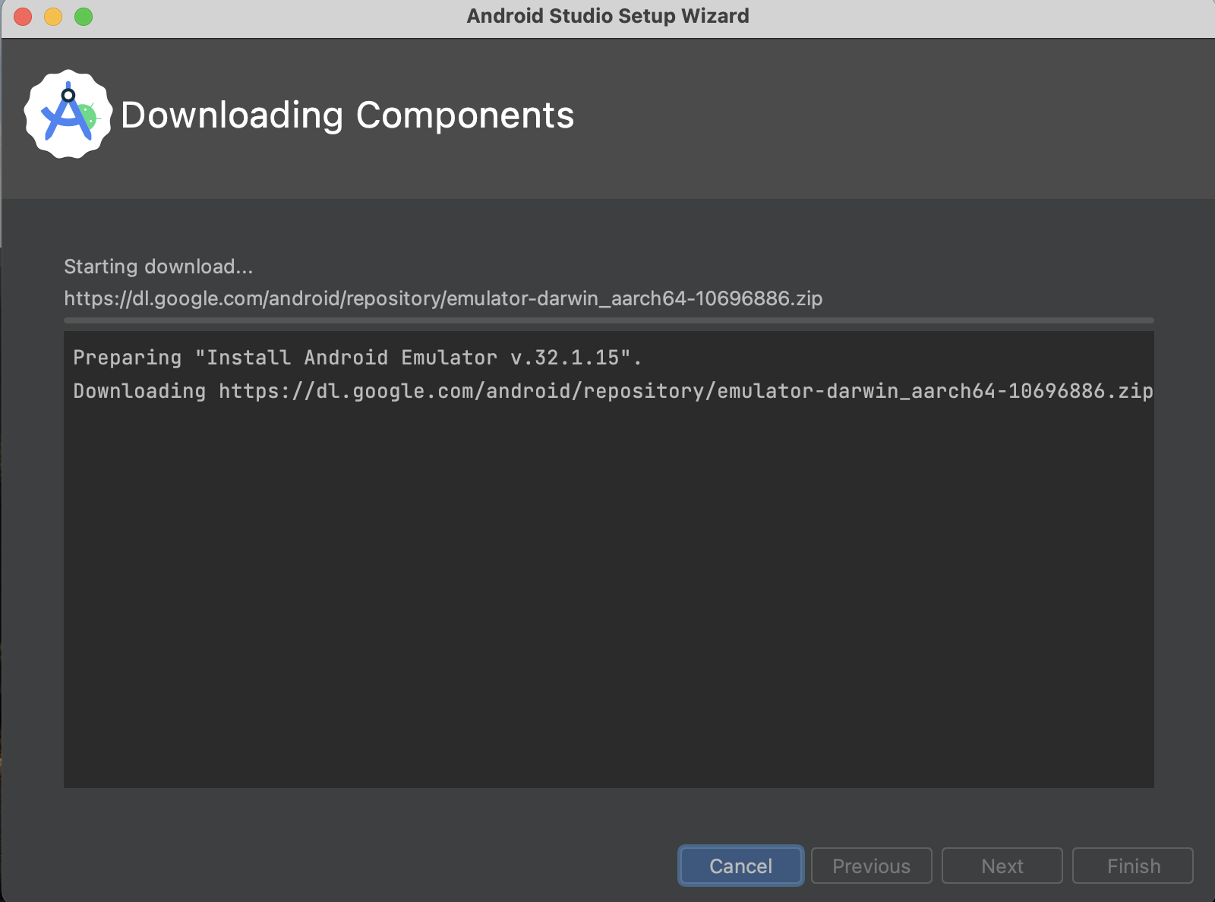Minimize the wizard with the yellow button

53,16
